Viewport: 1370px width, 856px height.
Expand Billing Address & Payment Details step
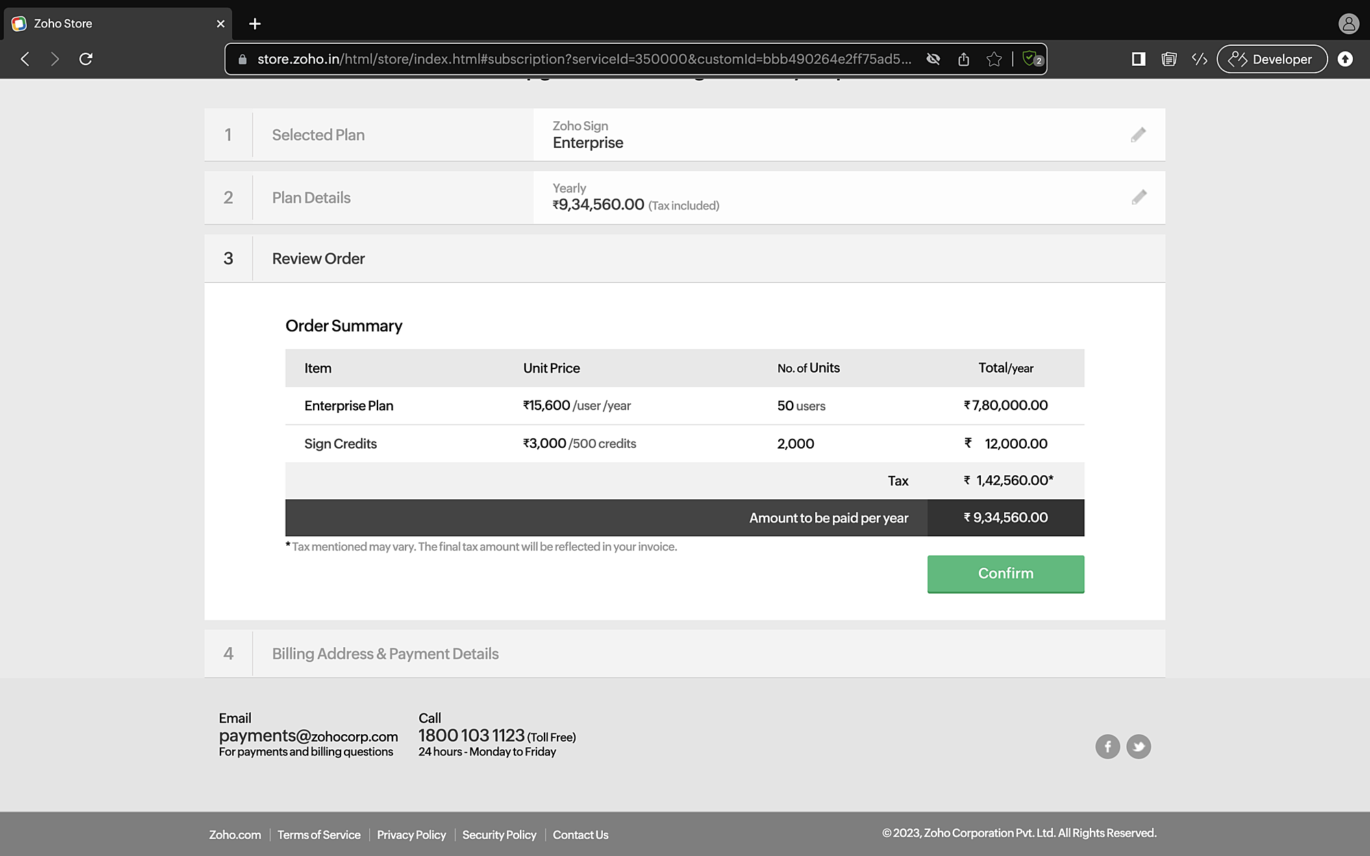point(684,653)
